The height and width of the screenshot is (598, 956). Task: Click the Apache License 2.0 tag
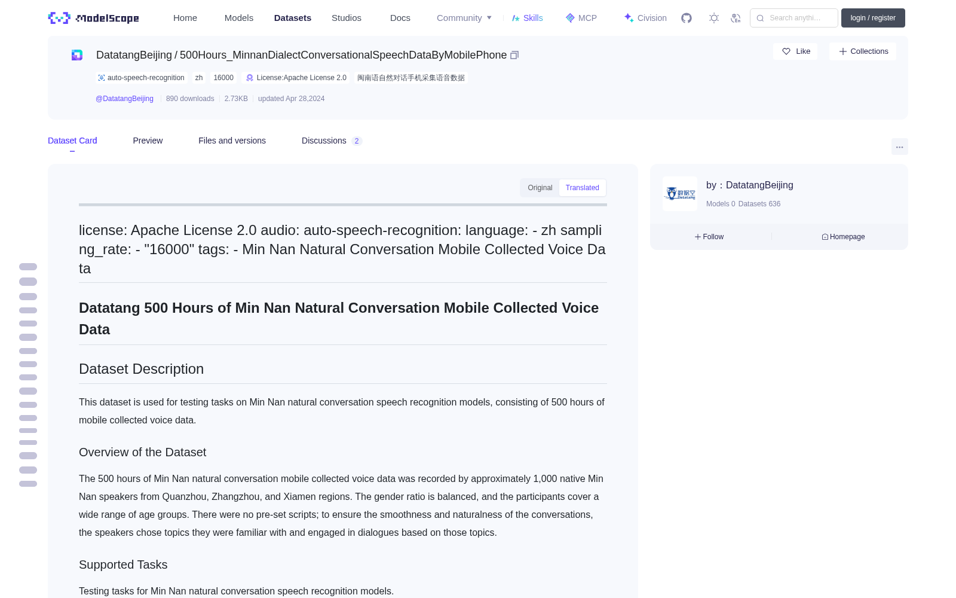tap(296, 78)
